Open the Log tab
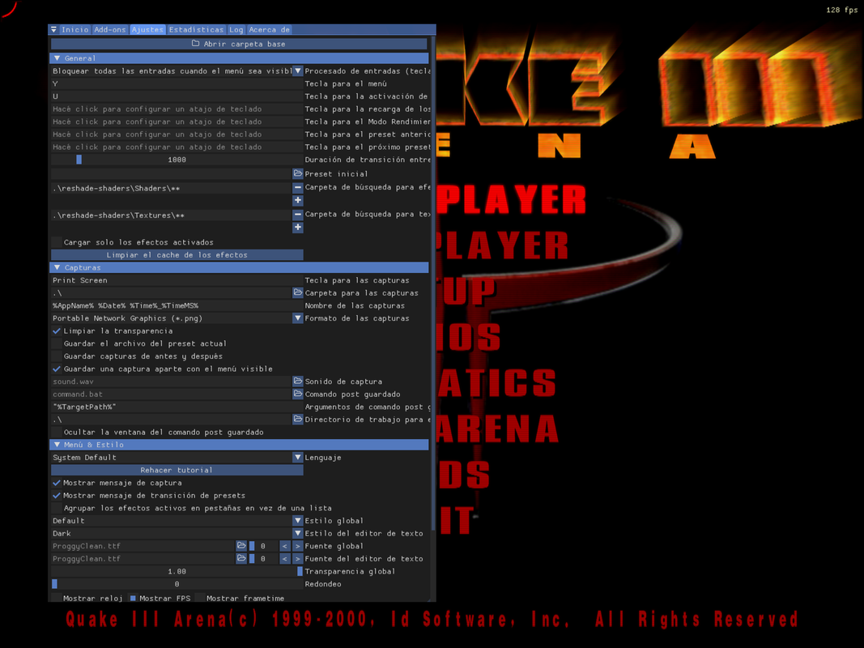The width and height of the screenshot is (864, 648). coord(236,30)
